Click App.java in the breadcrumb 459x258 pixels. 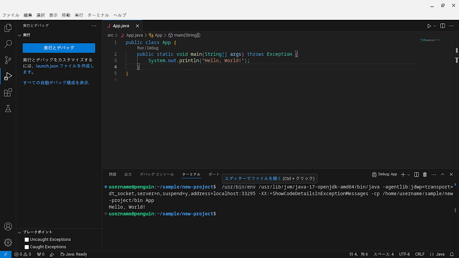[132, 35]
